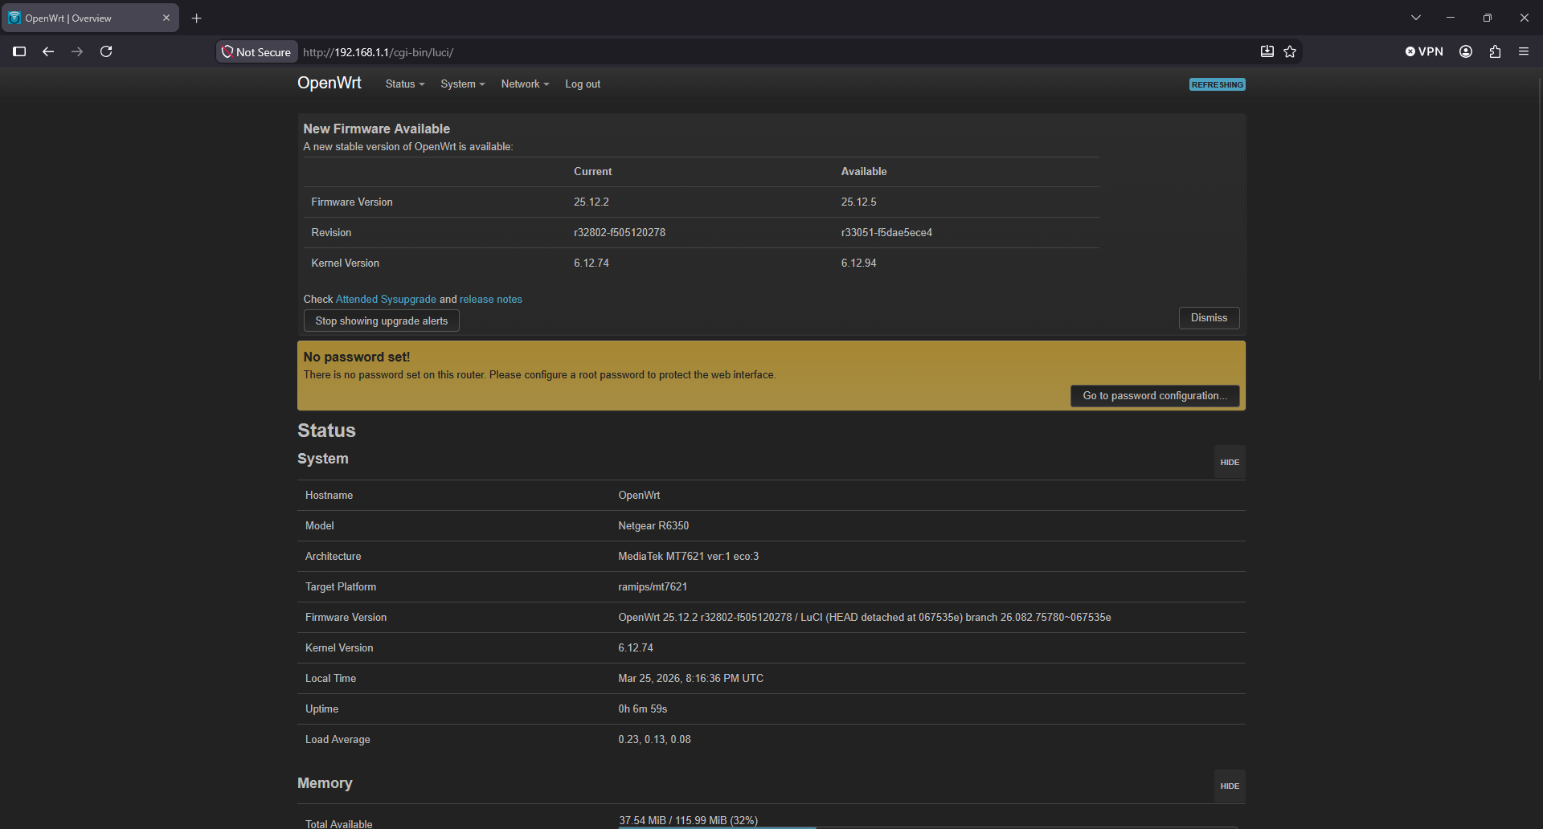
Task: Open the extensions puzzle icon
Action: [1495, 51]
